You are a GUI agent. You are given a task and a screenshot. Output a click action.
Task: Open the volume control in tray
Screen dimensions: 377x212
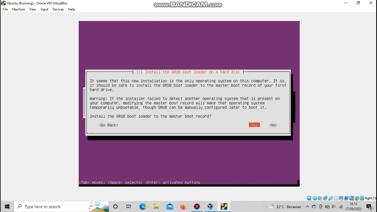pyautogui.click(x=334, y=207)
